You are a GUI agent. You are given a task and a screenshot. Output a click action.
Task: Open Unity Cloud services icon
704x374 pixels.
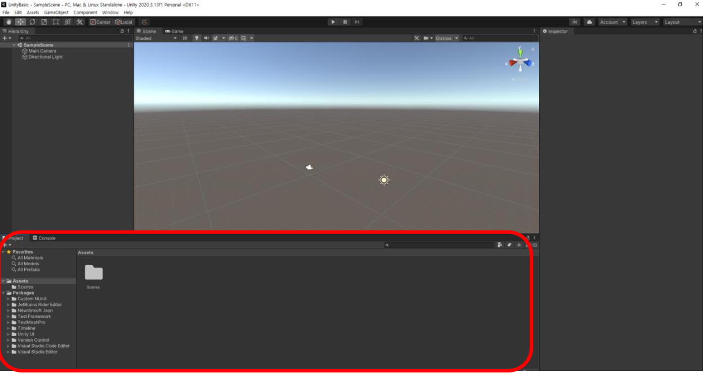589,22
